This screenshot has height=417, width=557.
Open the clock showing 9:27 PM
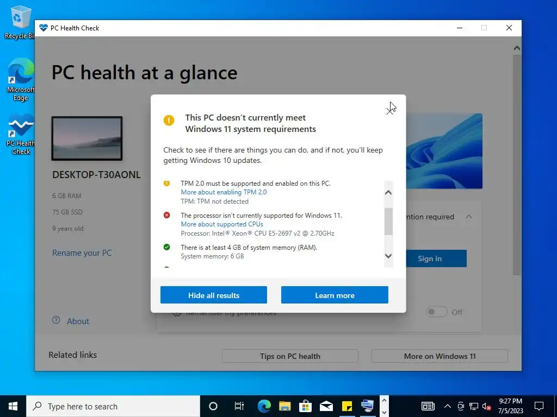coord(510,406)
